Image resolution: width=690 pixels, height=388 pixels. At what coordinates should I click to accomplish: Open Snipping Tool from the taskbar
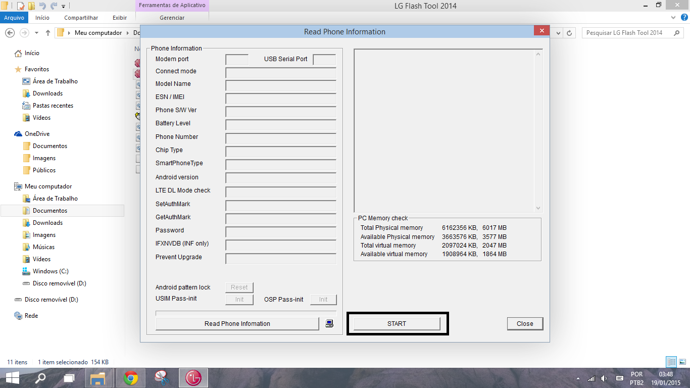pyautogui.click(x=162, y=378)
